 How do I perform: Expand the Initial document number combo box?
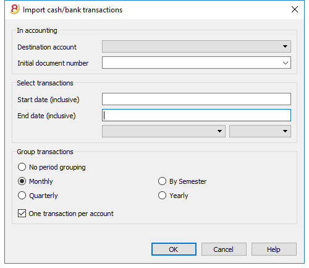(286, 63)
